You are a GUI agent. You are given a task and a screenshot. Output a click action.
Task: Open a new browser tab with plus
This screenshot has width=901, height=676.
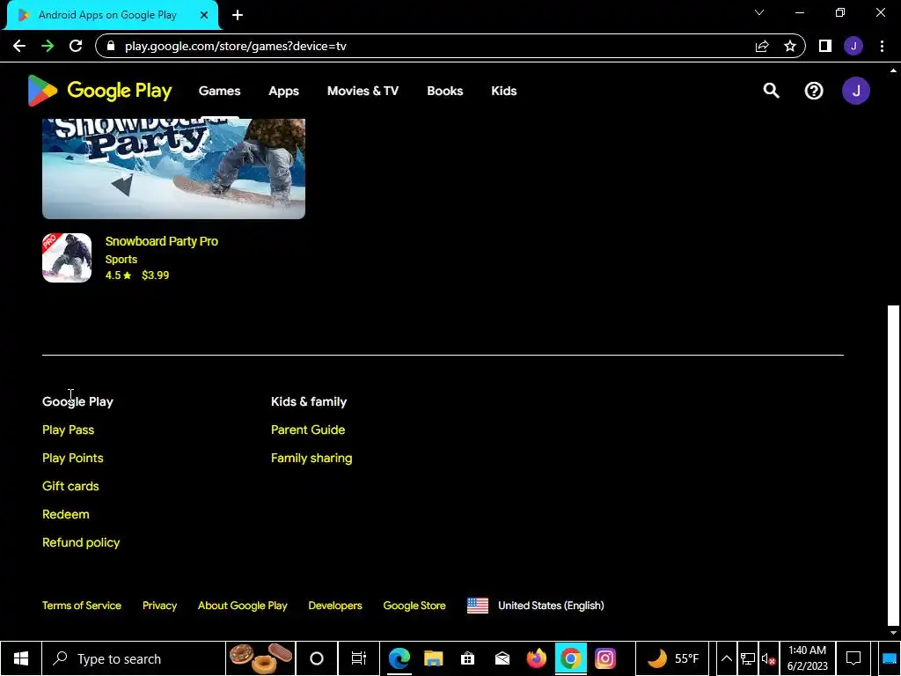click(x=238, y=15)
